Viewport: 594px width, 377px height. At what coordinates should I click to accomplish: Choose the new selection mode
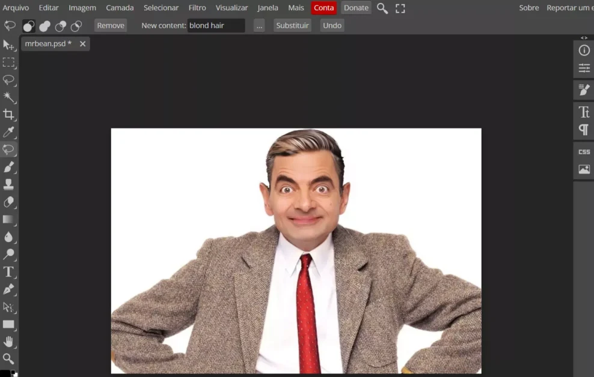tap(29, 26)
